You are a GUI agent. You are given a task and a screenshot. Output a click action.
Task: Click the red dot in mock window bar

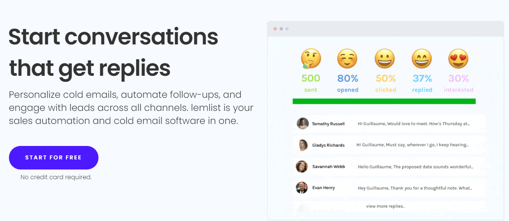tap(275, 29)
